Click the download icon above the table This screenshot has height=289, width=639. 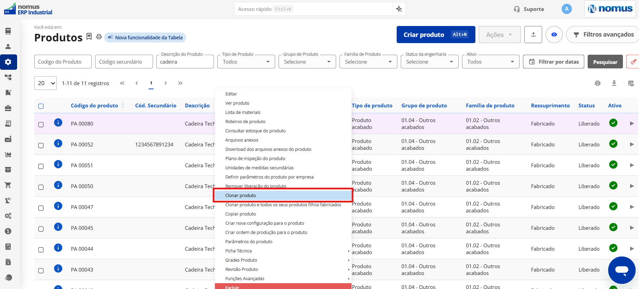[614, 83]
